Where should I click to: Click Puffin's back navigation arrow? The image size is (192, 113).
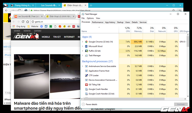[6, 10]
